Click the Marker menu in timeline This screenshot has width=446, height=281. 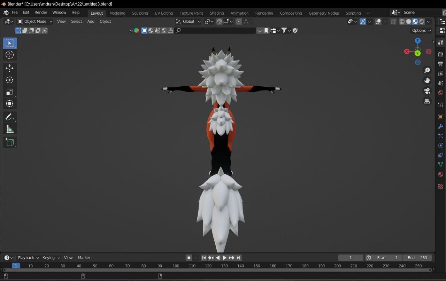click(84, 258)
